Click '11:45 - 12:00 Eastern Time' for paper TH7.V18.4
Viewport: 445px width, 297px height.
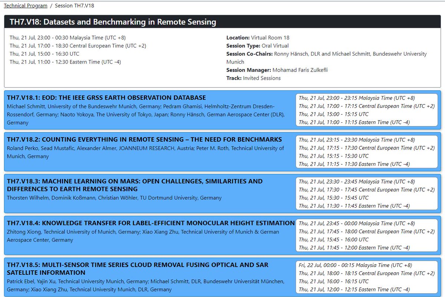click(354, 248)
